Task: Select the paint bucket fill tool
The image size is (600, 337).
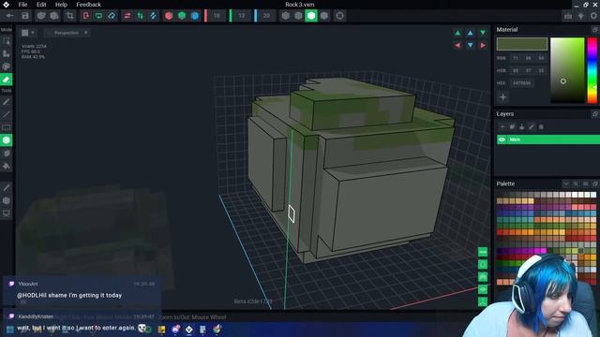Action: 7,167
